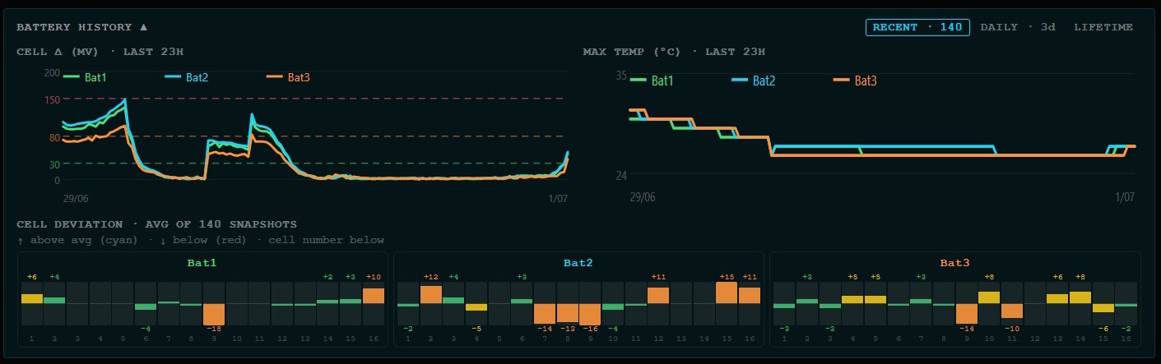Toggle Bat3 legend in Cell Δ chart
This screenshot has width=1161, height=364.
point(288,77)
